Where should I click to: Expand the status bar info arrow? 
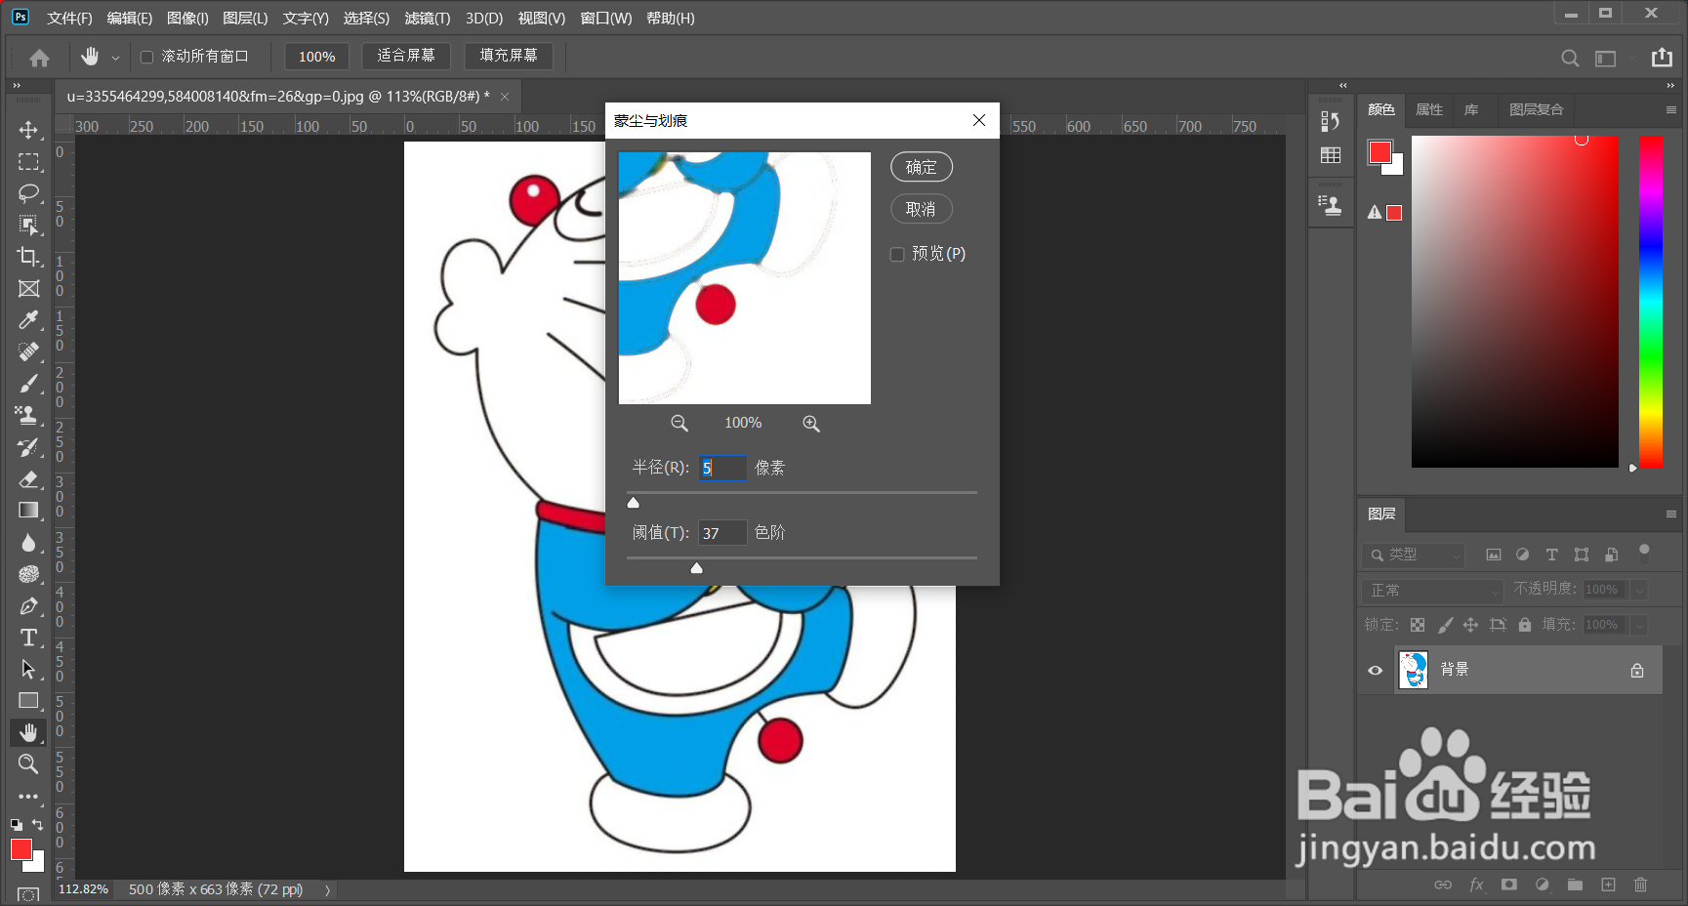(328, 890)
